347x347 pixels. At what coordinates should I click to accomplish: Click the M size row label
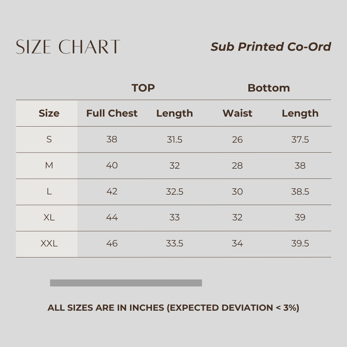coord(49,165)
